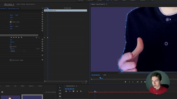Open the 150% zoom level dropdown
The image size is (177, 99).
[x=106, y=75]
